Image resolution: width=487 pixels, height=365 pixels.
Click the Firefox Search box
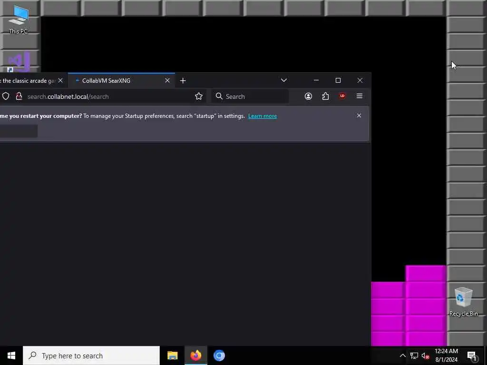pos(250,96)
